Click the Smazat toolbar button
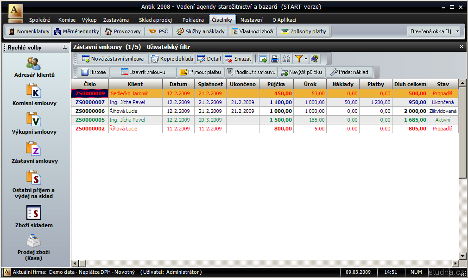The width and height of the screenshot is (468, 278). (238, 59)
